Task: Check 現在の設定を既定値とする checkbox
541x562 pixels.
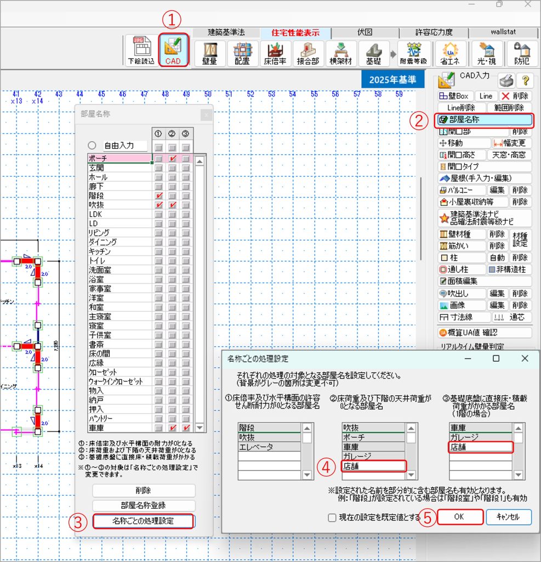Action: [x=332, y=518]
